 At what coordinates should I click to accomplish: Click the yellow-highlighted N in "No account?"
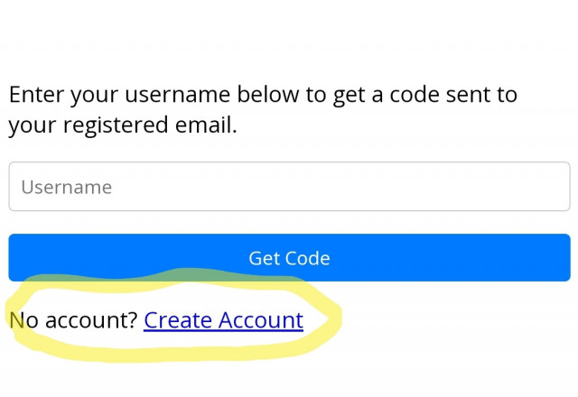[x=17, y=320]
